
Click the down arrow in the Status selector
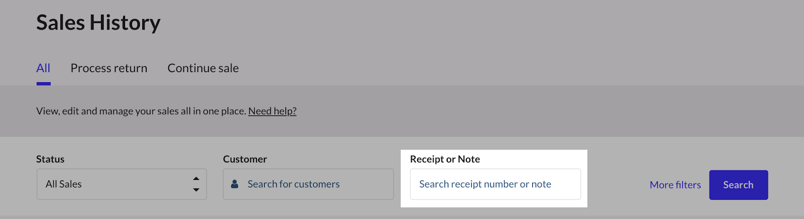coord(196,190)
